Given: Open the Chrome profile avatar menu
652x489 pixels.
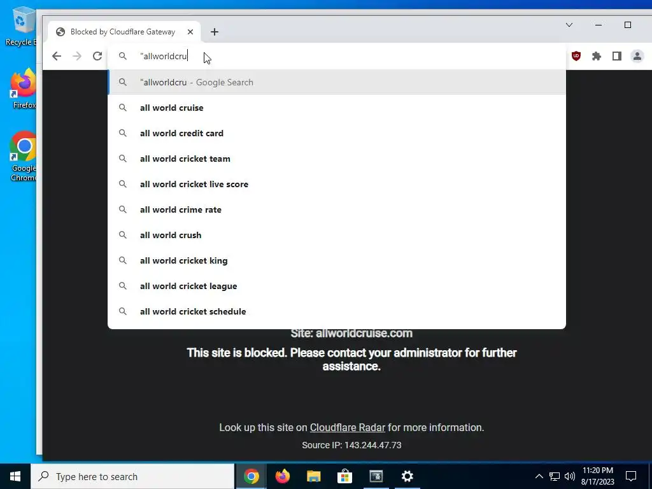Looking at the screenshot, I should [637, 56].
